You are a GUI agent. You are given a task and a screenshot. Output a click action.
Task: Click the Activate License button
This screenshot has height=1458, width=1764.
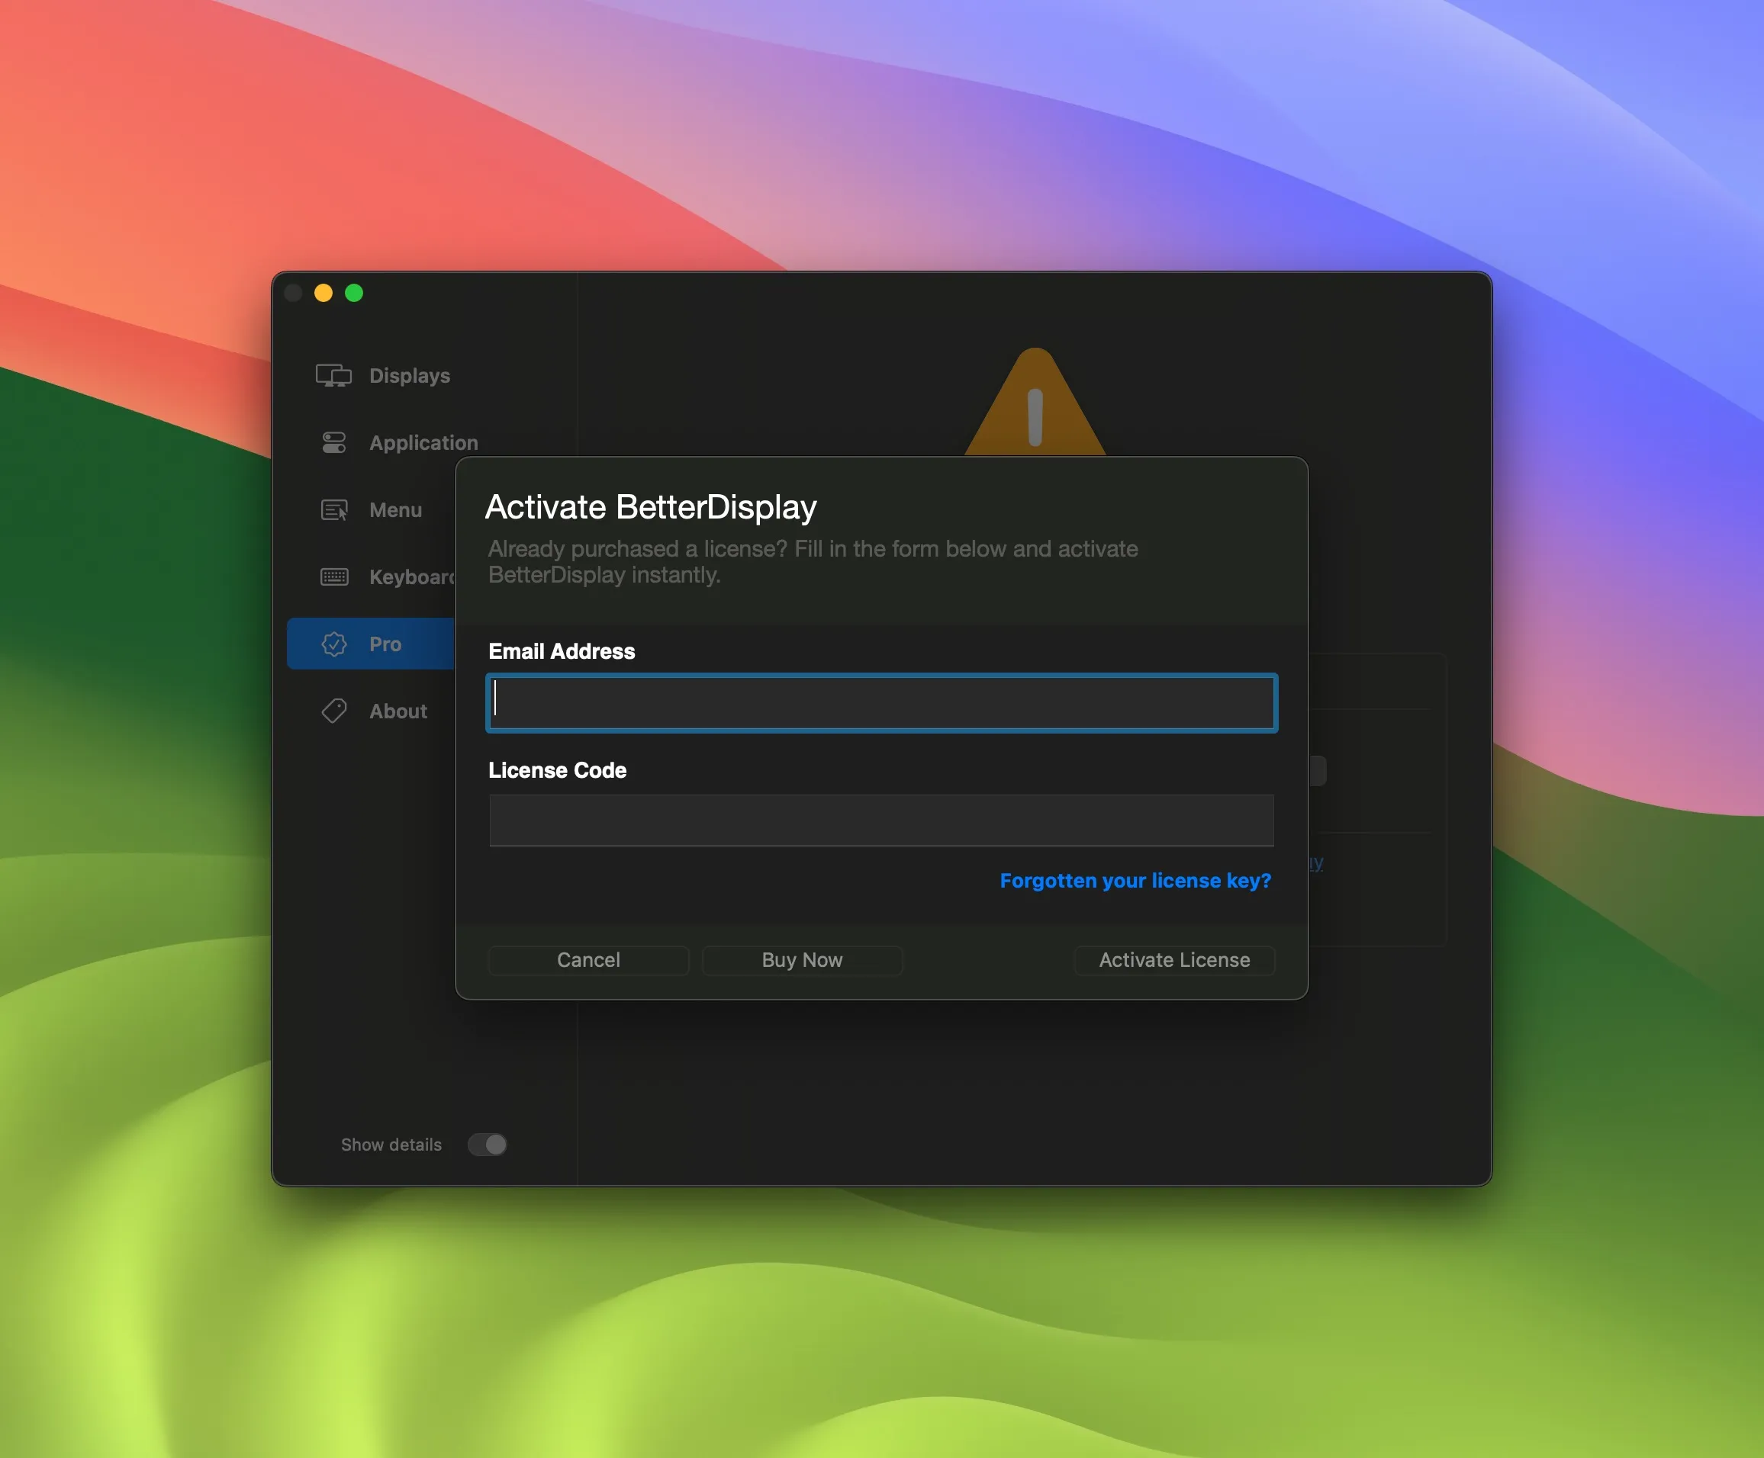(1173, 959)
